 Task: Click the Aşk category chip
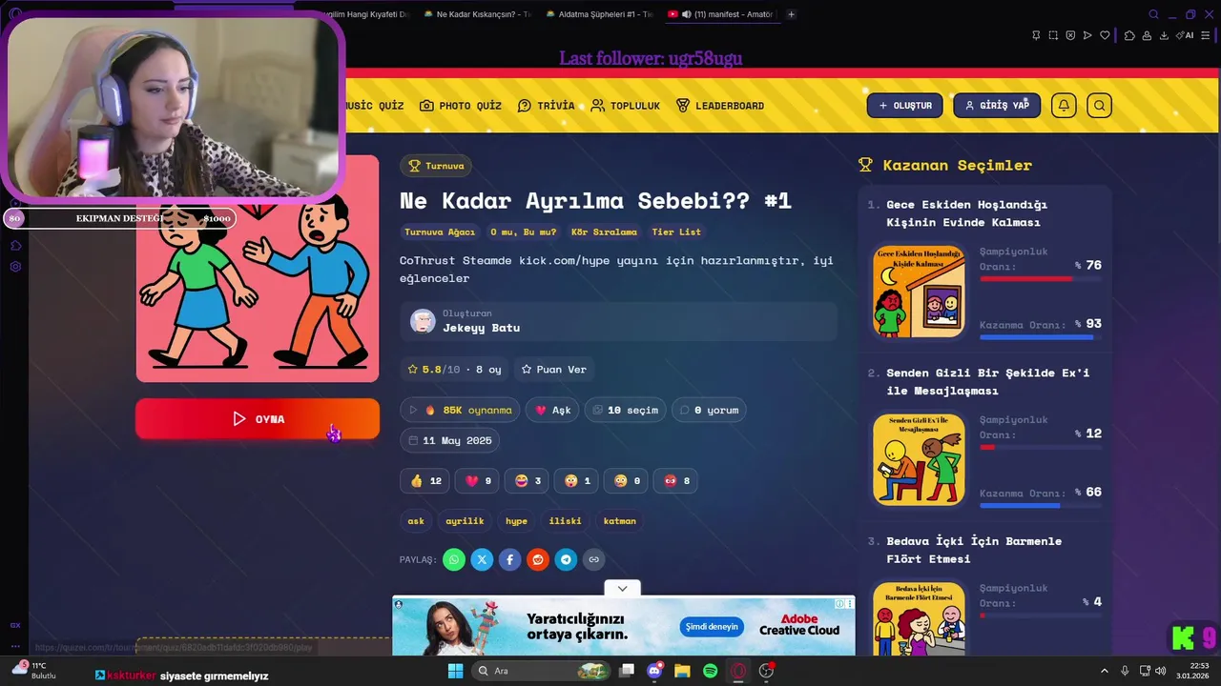552,410
